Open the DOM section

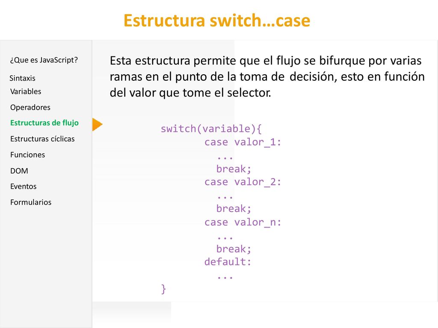click(x=19, y=171)
